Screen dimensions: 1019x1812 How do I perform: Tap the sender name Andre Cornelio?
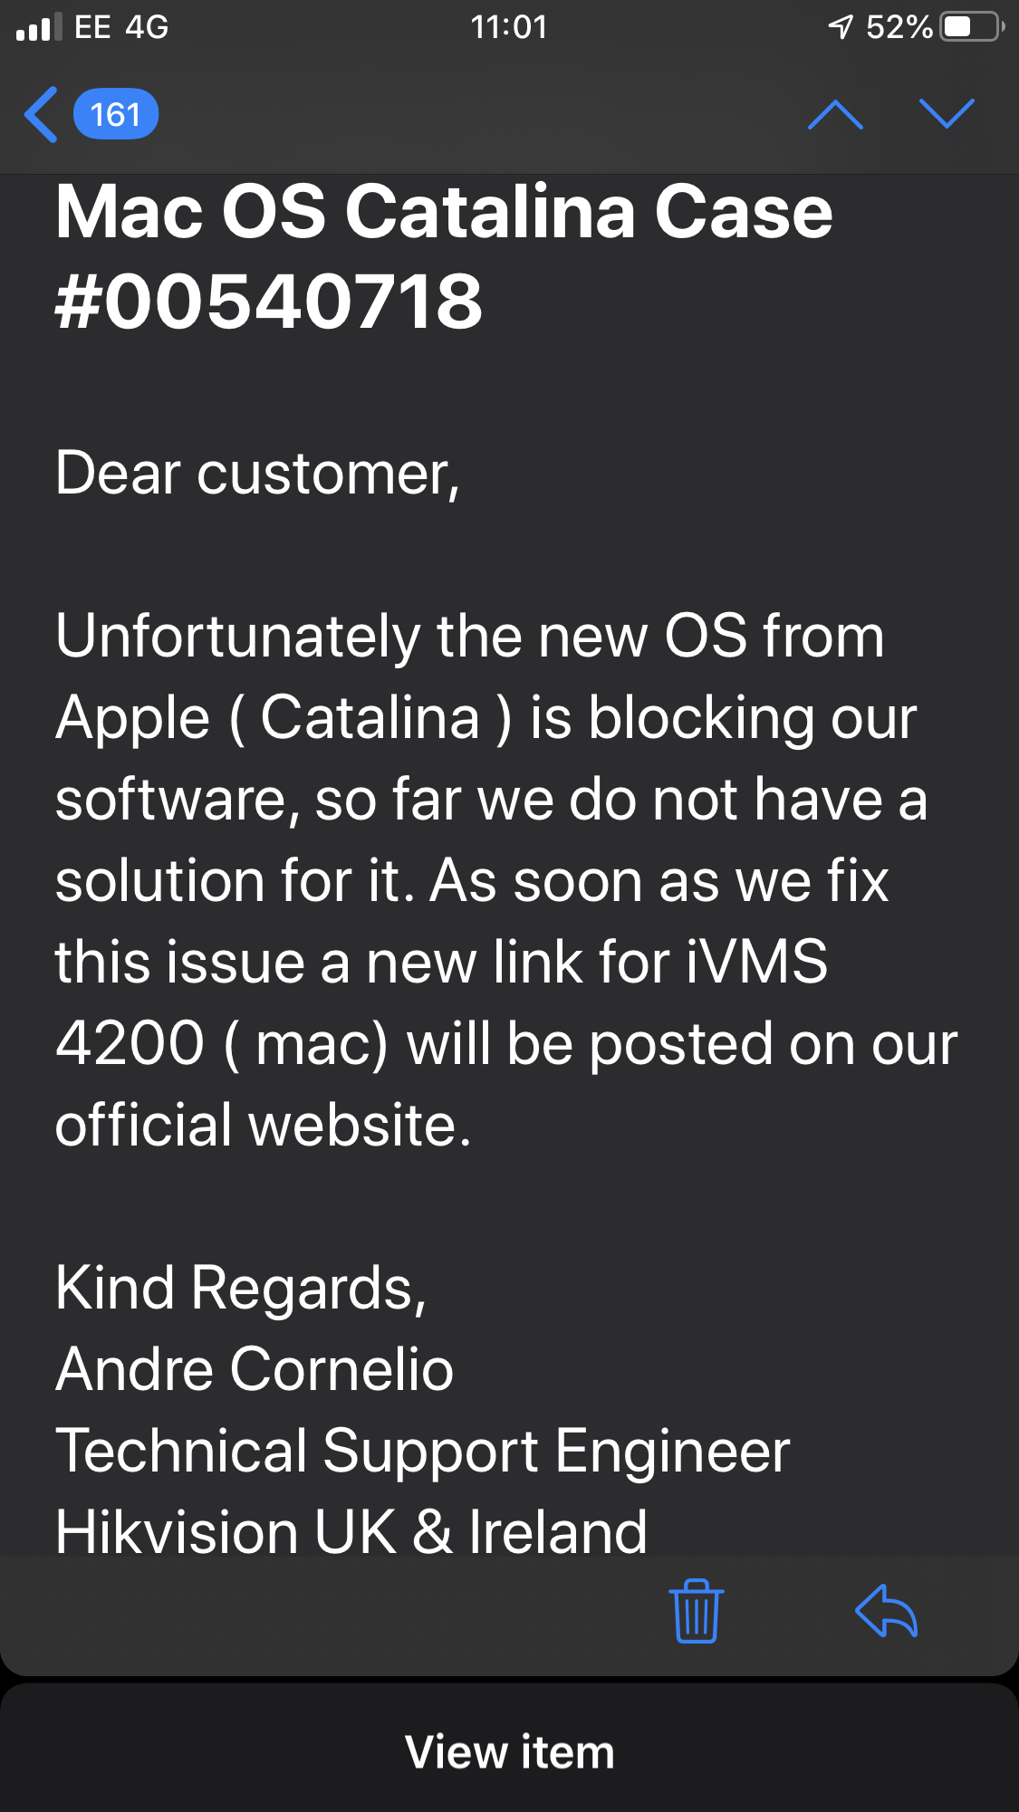point(255,1368)
